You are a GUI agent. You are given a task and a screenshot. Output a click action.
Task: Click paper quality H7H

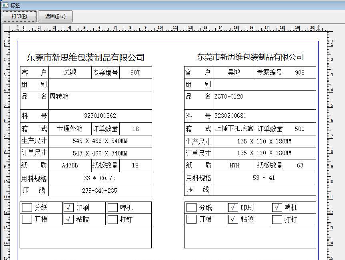tap(234, 165)
